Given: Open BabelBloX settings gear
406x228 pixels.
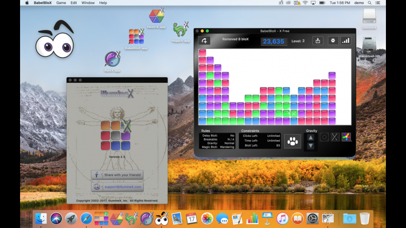Looking at the screenshot, I should tap(333, 41).
